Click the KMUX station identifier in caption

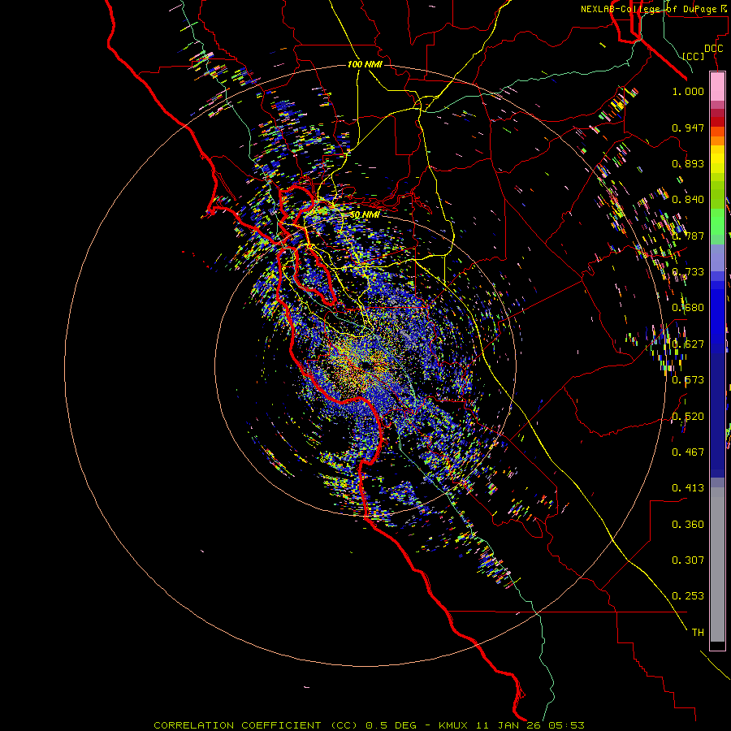click(x=455, y=725)
